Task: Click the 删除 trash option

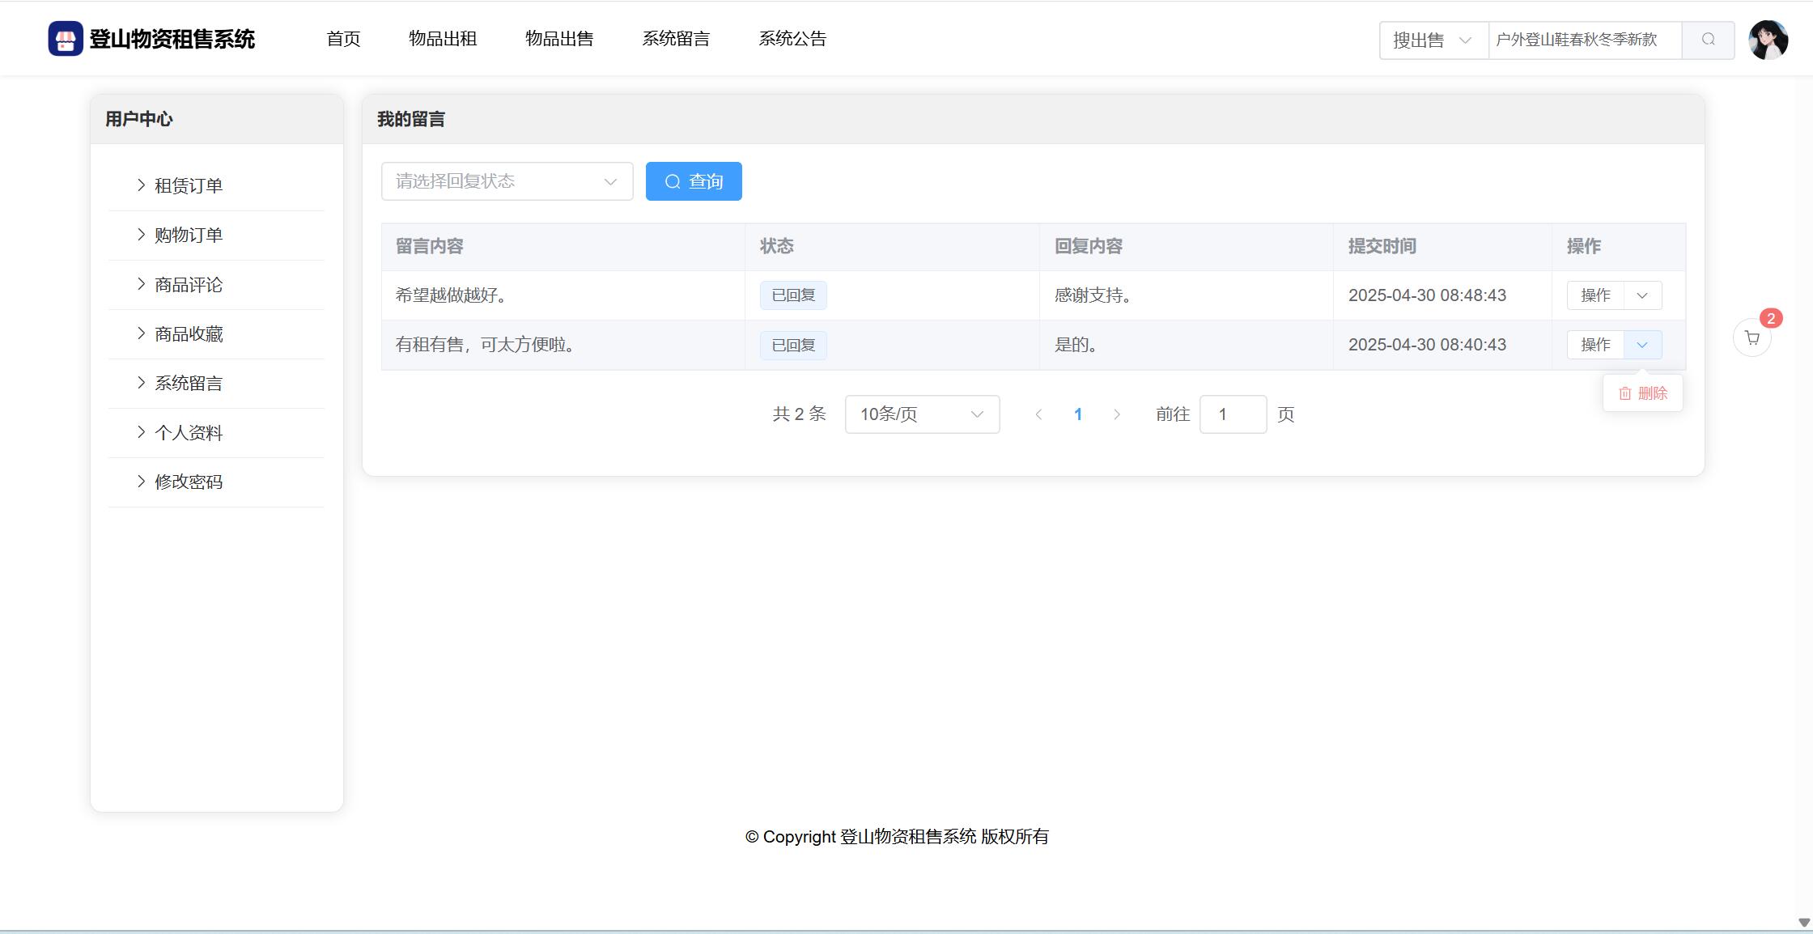Action: click(1642, 393)
